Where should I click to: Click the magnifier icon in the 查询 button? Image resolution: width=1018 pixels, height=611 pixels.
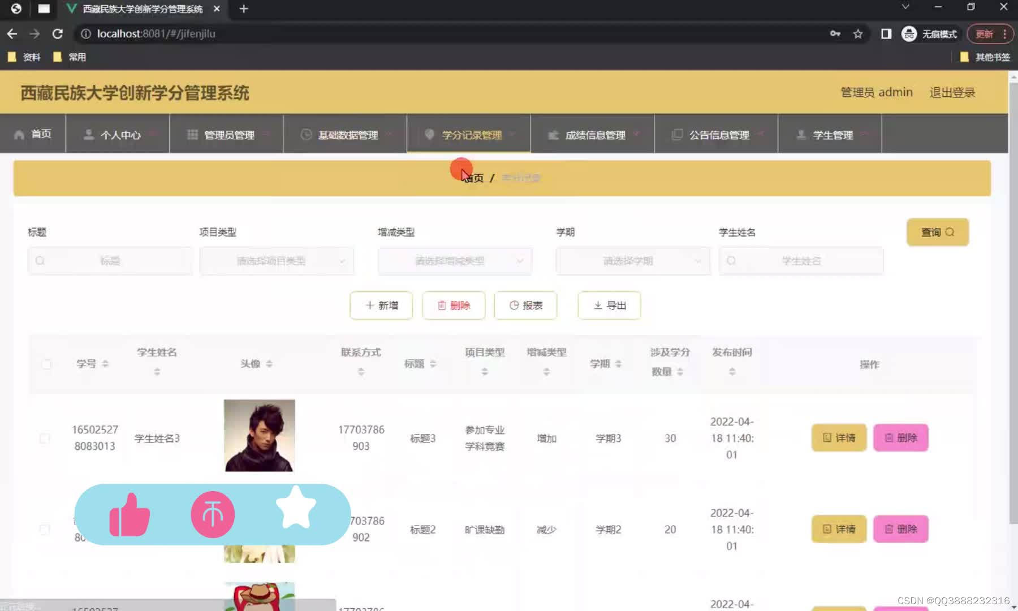pyautogui.click(x=951, y=232)
